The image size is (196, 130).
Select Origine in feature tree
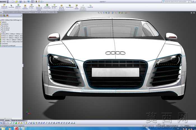[x=3, y=32]
